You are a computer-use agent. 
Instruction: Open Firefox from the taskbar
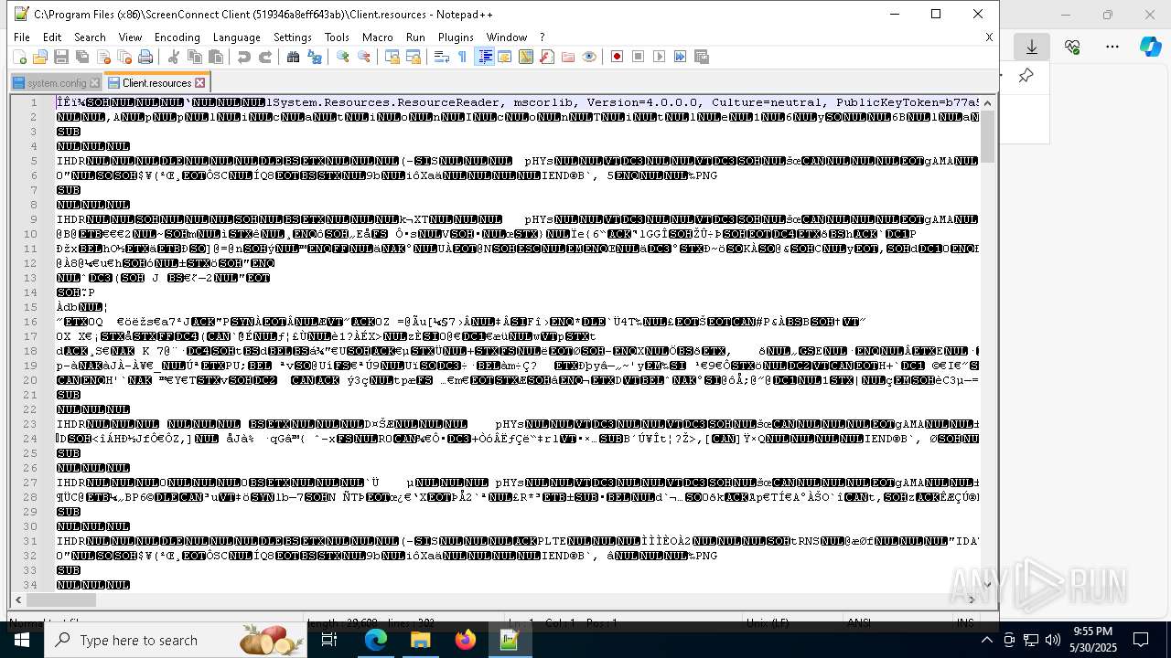466,640
